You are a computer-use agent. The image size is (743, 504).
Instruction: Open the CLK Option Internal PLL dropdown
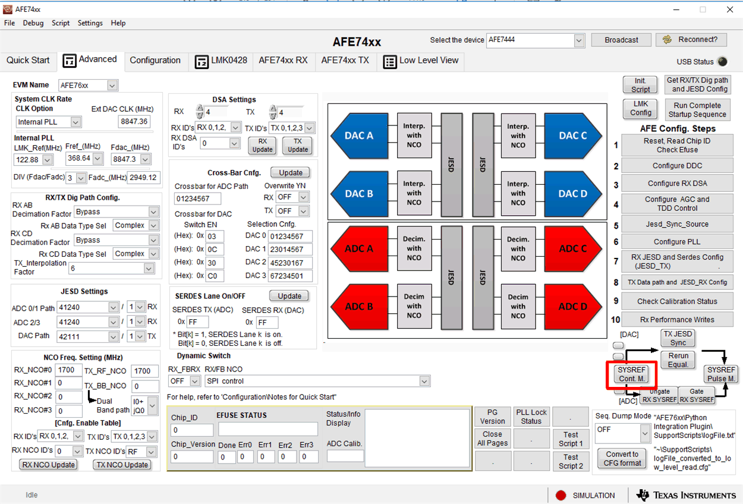(x=75, y=122)
